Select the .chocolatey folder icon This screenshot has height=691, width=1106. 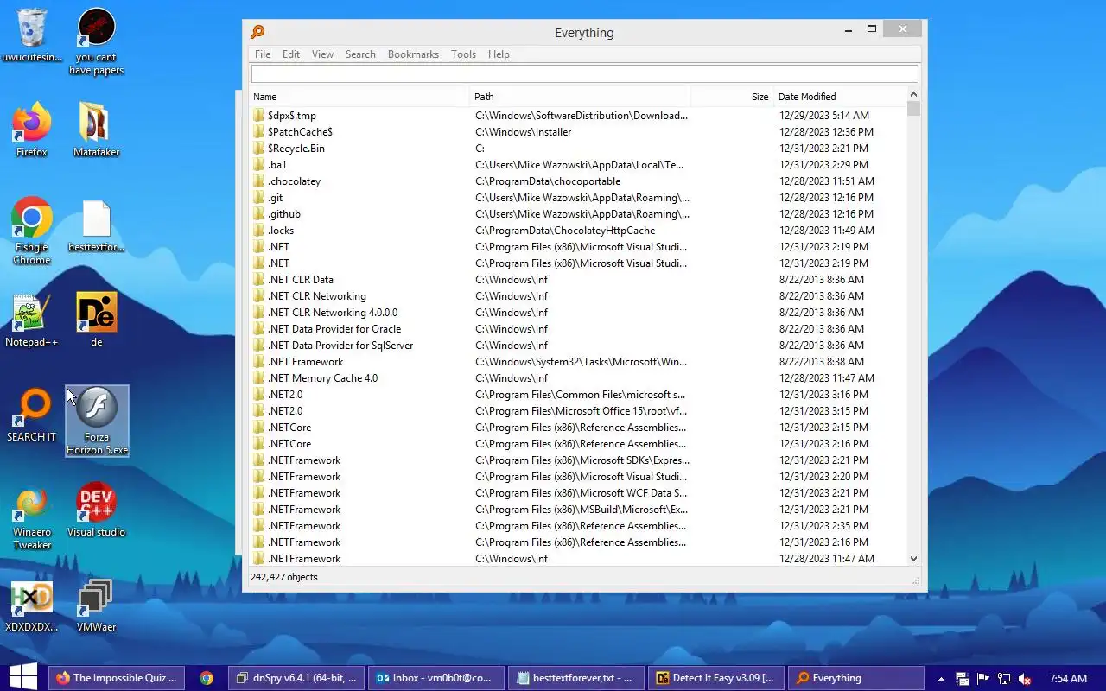point(258,181)
